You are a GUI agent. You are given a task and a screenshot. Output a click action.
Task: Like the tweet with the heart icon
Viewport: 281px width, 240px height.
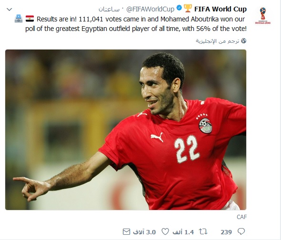pos(165,231)
